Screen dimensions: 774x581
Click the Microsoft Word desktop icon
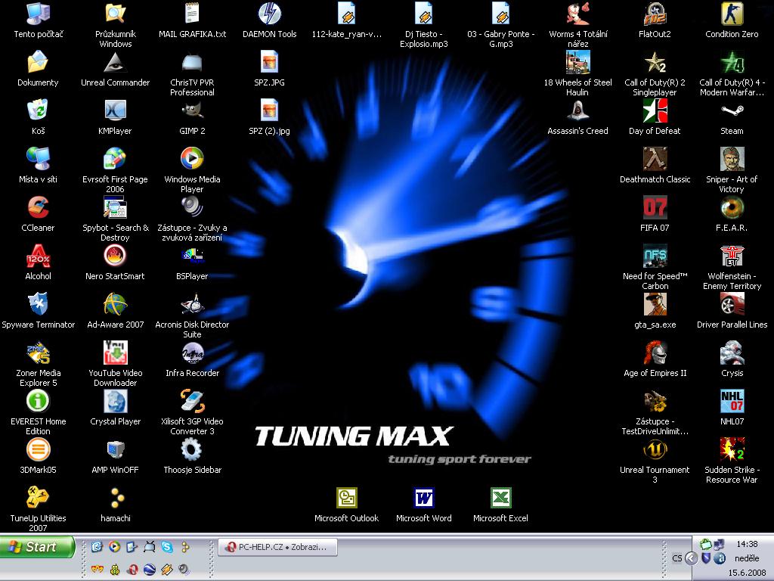[423, 498]
